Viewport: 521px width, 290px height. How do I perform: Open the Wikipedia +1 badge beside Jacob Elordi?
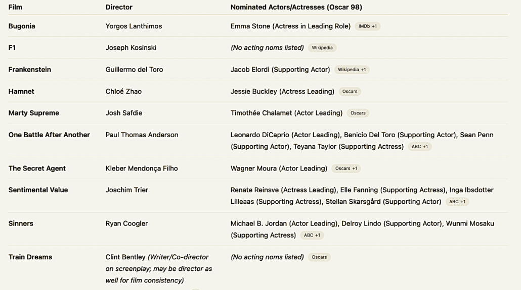point(352,70)
